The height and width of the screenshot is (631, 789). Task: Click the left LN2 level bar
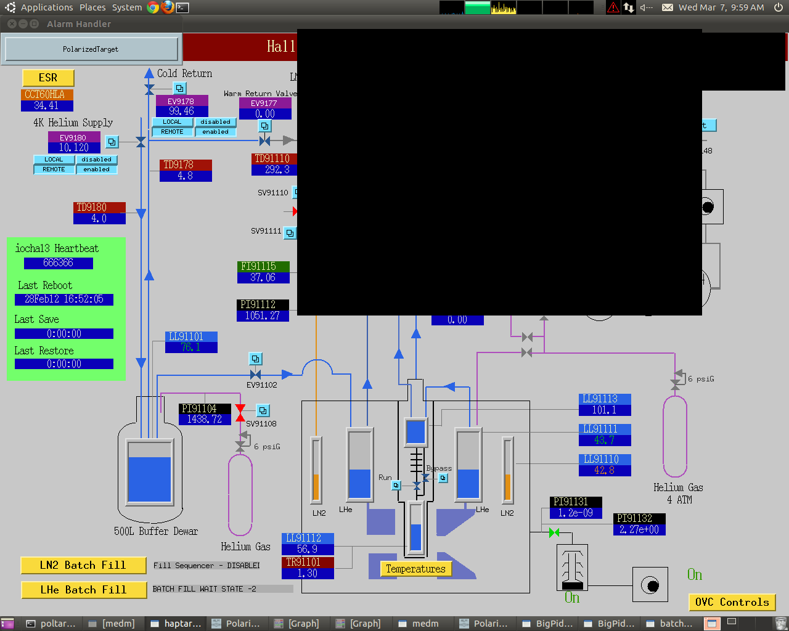[x=316, y=470]
